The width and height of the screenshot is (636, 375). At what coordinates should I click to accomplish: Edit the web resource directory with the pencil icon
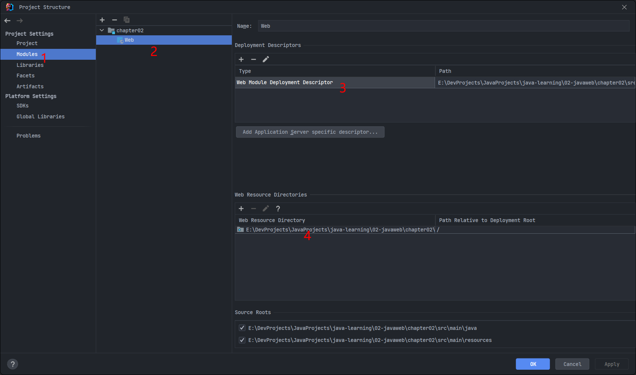coord(266,209)
